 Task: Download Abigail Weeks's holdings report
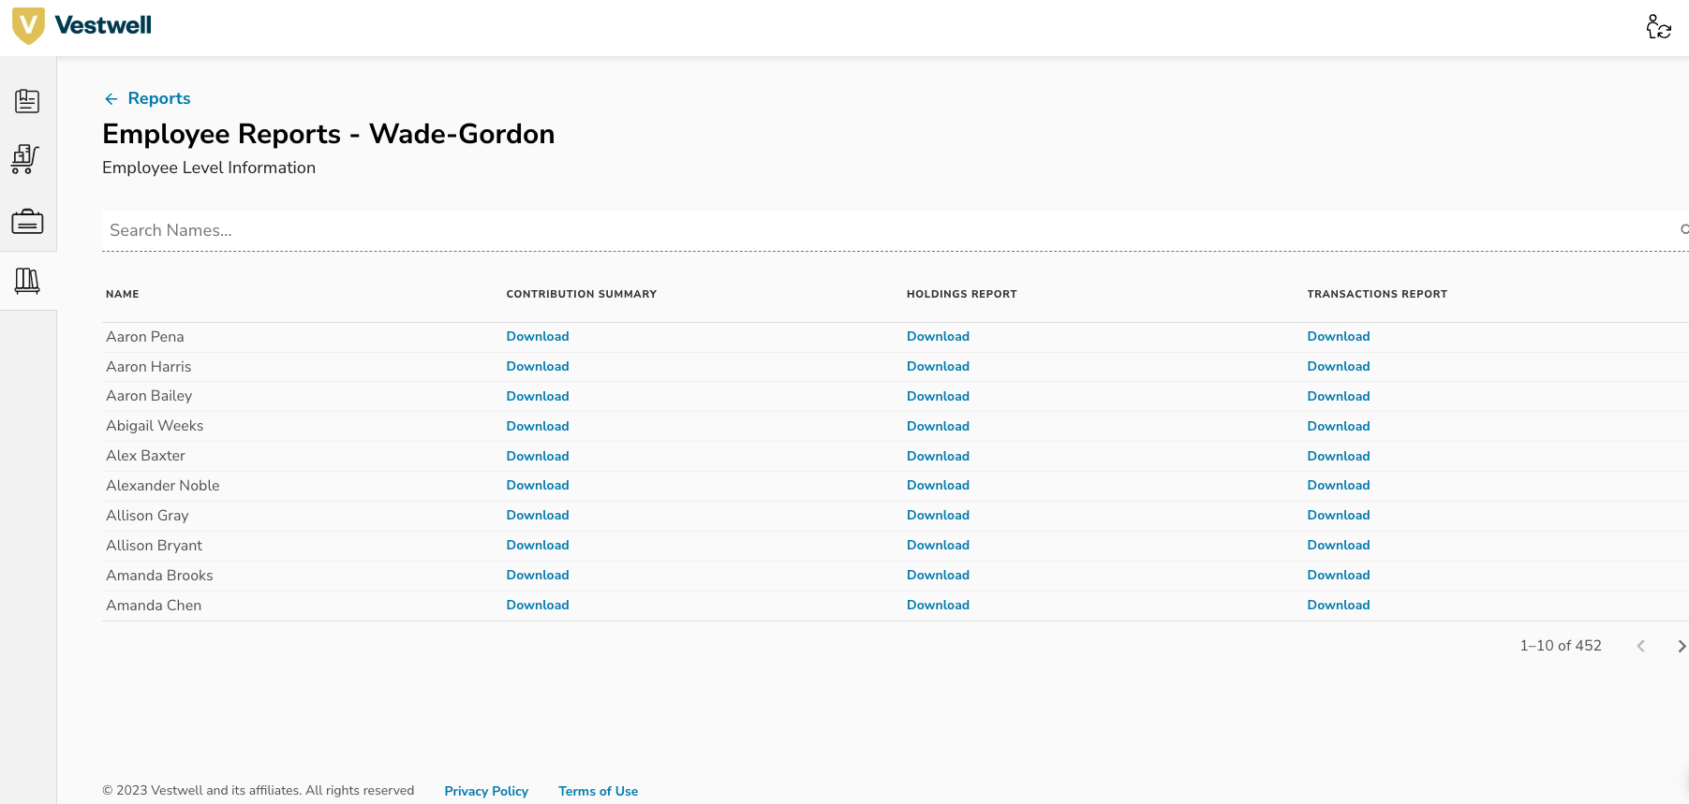tap(938, 427)
